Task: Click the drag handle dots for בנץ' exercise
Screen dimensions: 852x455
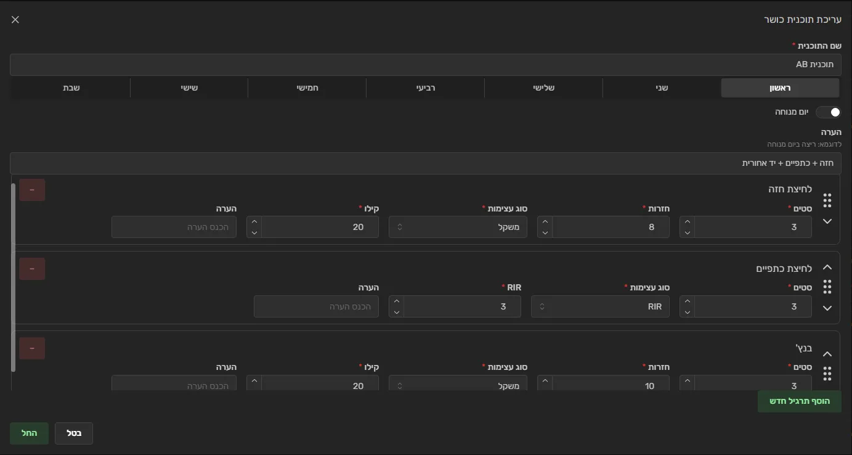Action: [827, 374]
